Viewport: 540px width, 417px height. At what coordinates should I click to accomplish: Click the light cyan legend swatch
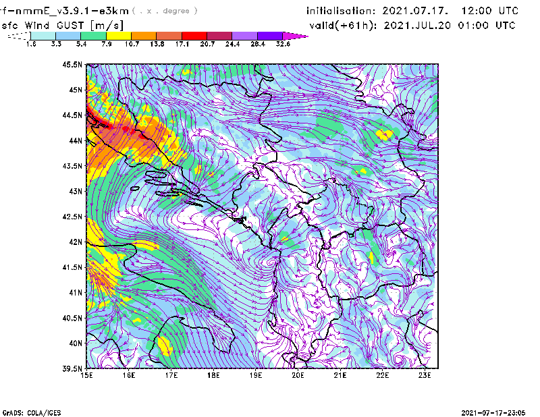click(43, 36)
